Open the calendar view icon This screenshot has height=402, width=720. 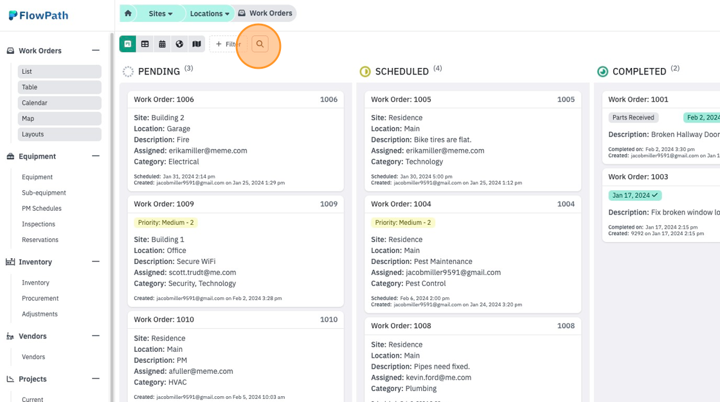point(162,44)
